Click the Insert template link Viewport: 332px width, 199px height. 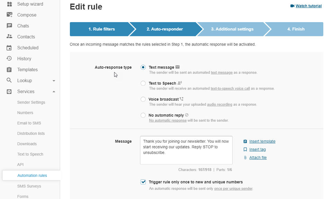tap(262, 141)
